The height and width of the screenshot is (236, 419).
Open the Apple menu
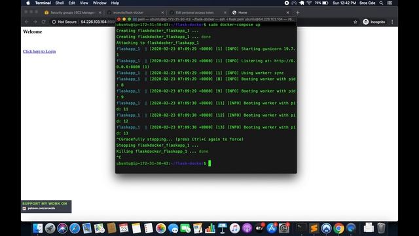[x=28, y=3]
